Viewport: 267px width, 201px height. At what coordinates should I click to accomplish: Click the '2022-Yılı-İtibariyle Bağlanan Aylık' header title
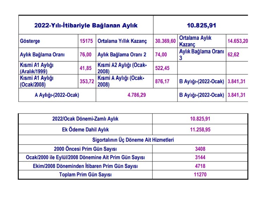click(86, 25)
